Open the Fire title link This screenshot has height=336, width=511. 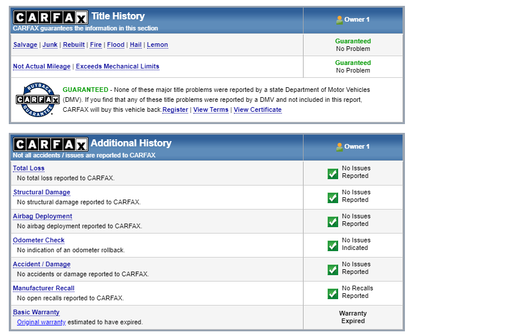96,44
